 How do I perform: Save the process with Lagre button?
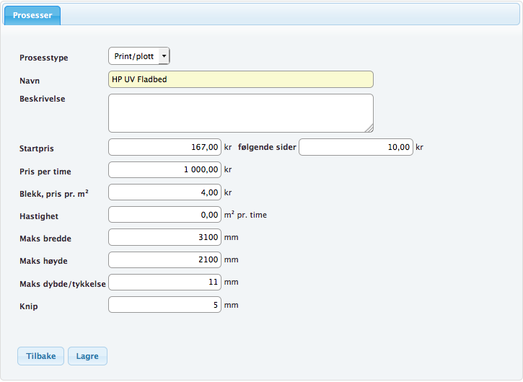87,356
